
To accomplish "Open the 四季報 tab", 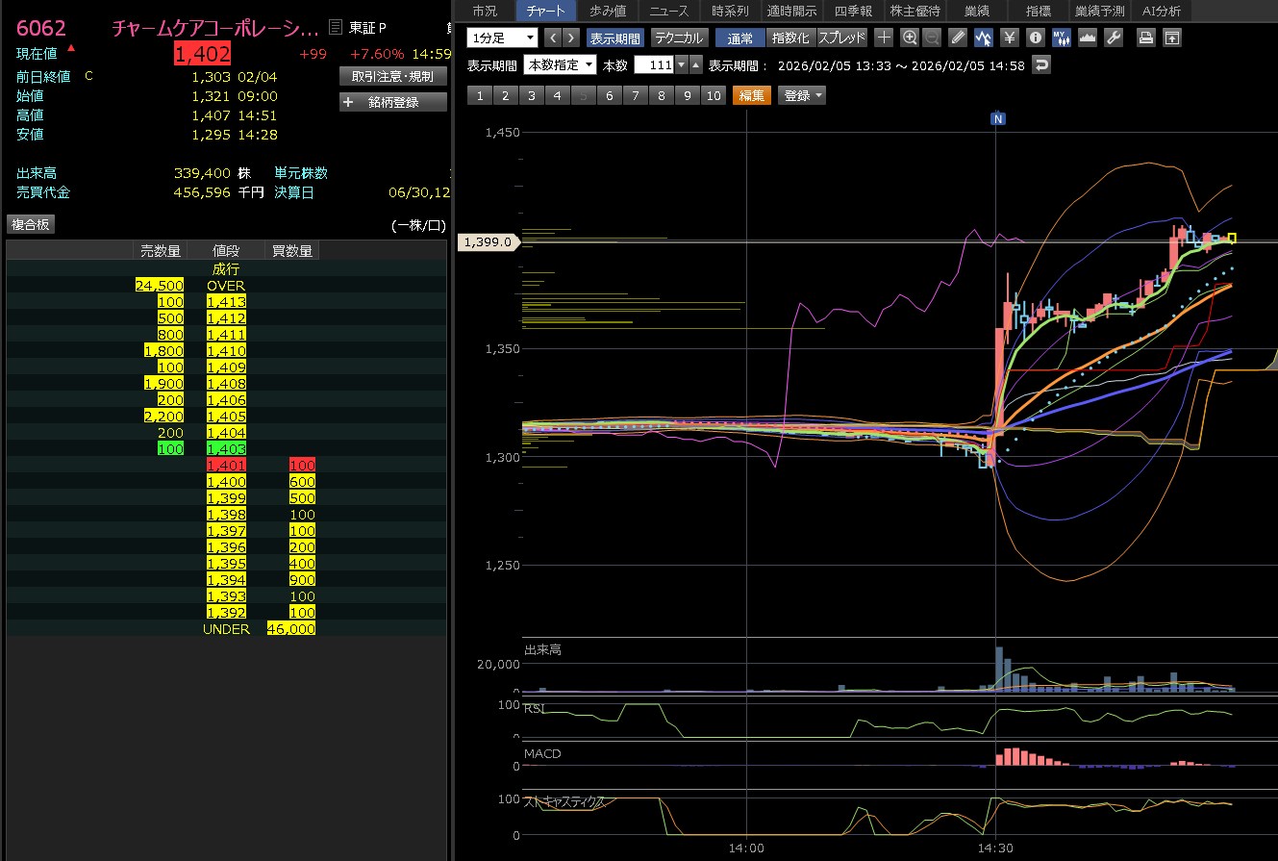I will (852, 11).
